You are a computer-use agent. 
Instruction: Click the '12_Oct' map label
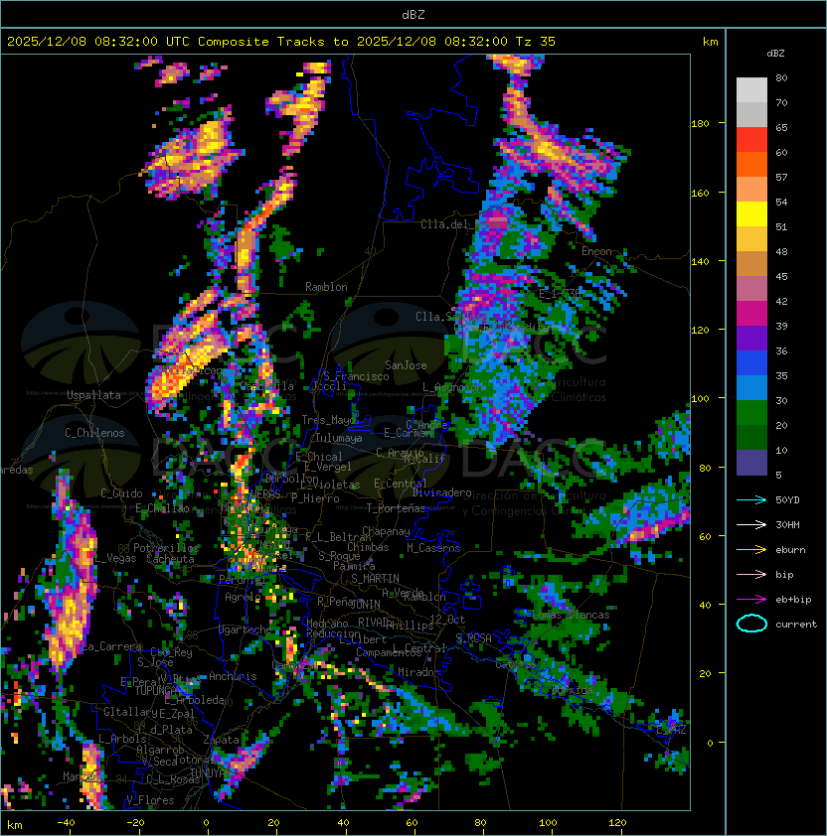click(x=447, y=620)
